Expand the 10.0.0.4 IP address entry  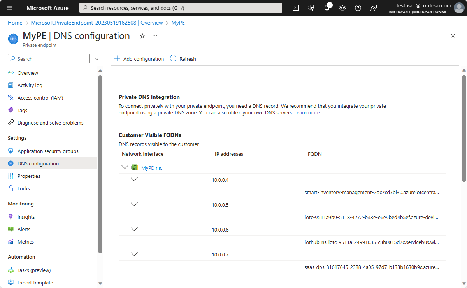(134, 179)
